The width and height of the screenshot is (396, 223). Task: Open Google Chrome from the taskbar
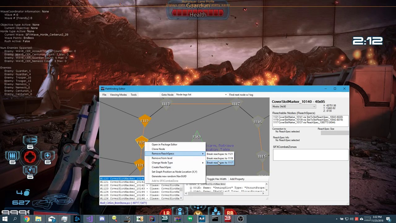27,219
